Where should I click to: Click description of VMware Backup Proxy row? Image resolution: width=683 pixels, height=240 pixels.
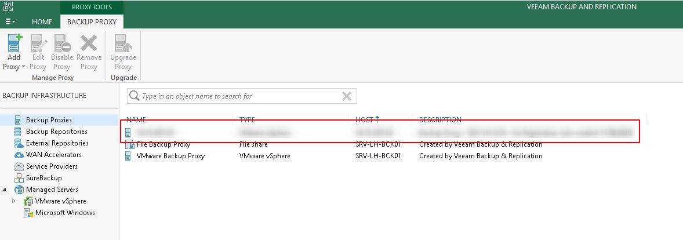pos(481,156)
